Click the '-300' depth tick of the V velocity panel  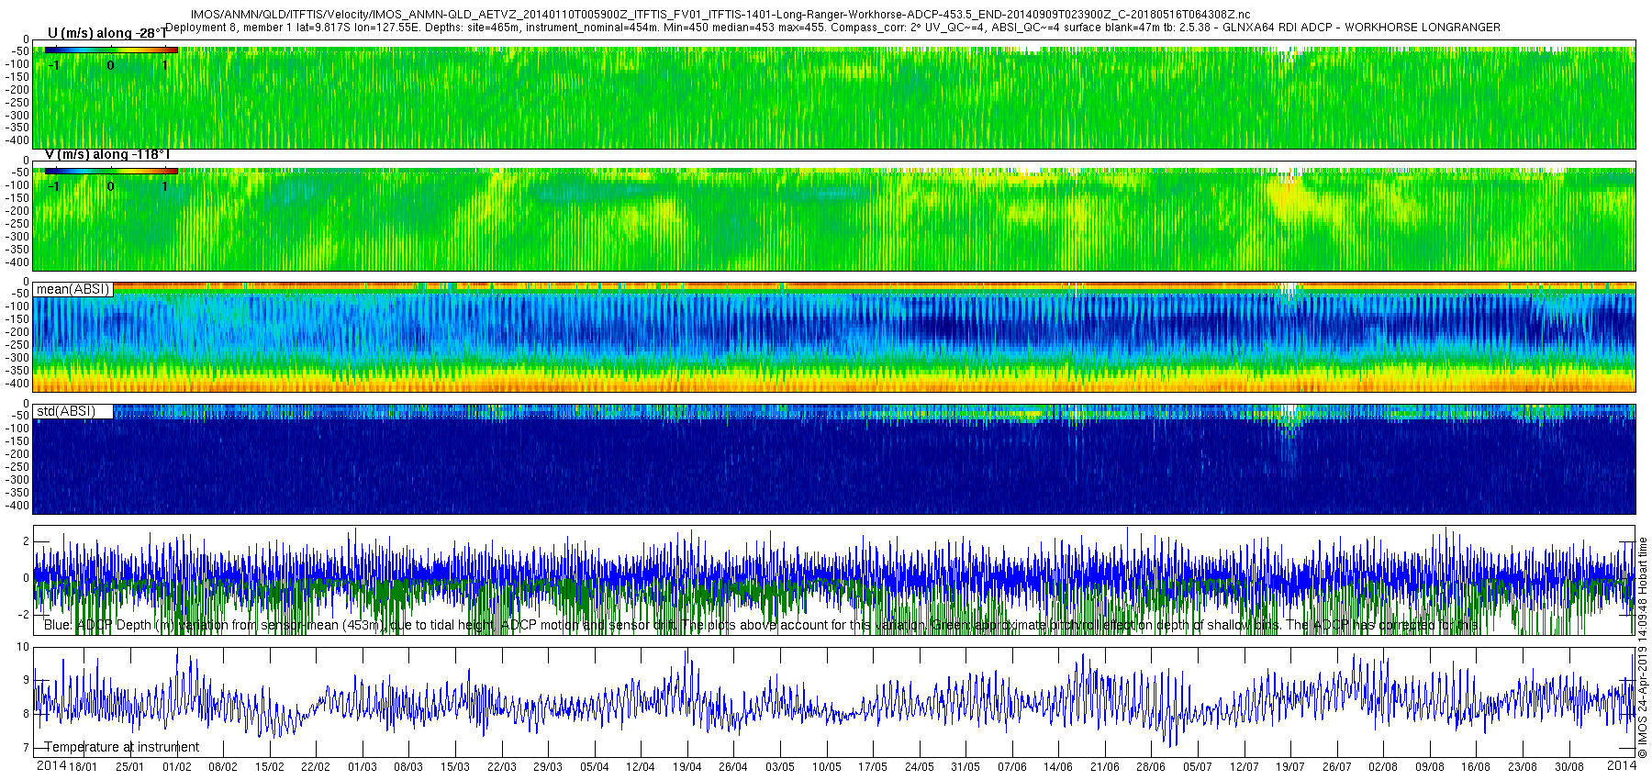point(18,237)
